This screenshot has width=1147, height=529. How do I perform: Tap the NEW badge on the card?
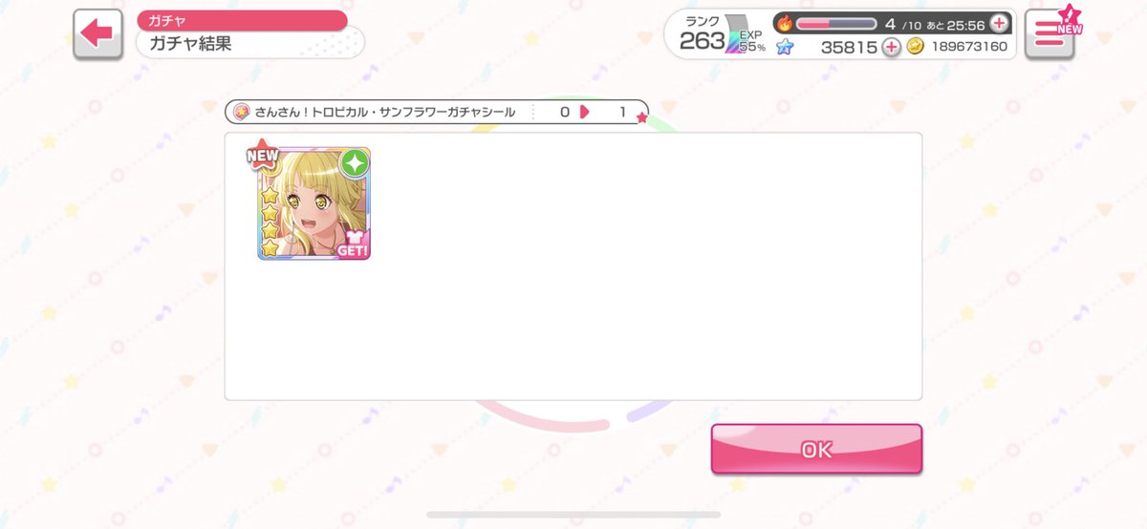(x=263, y=155)
